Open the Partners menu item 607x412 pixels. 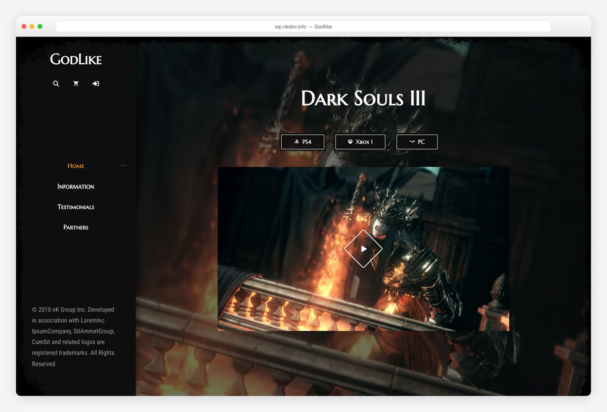click(x=76, y=227)
